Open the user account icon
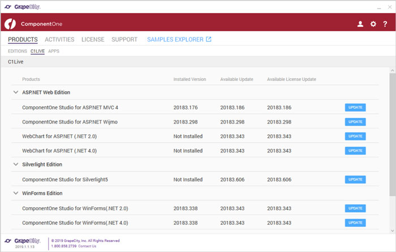Viewport: 396px width, 252px height. tap(360, 24)
